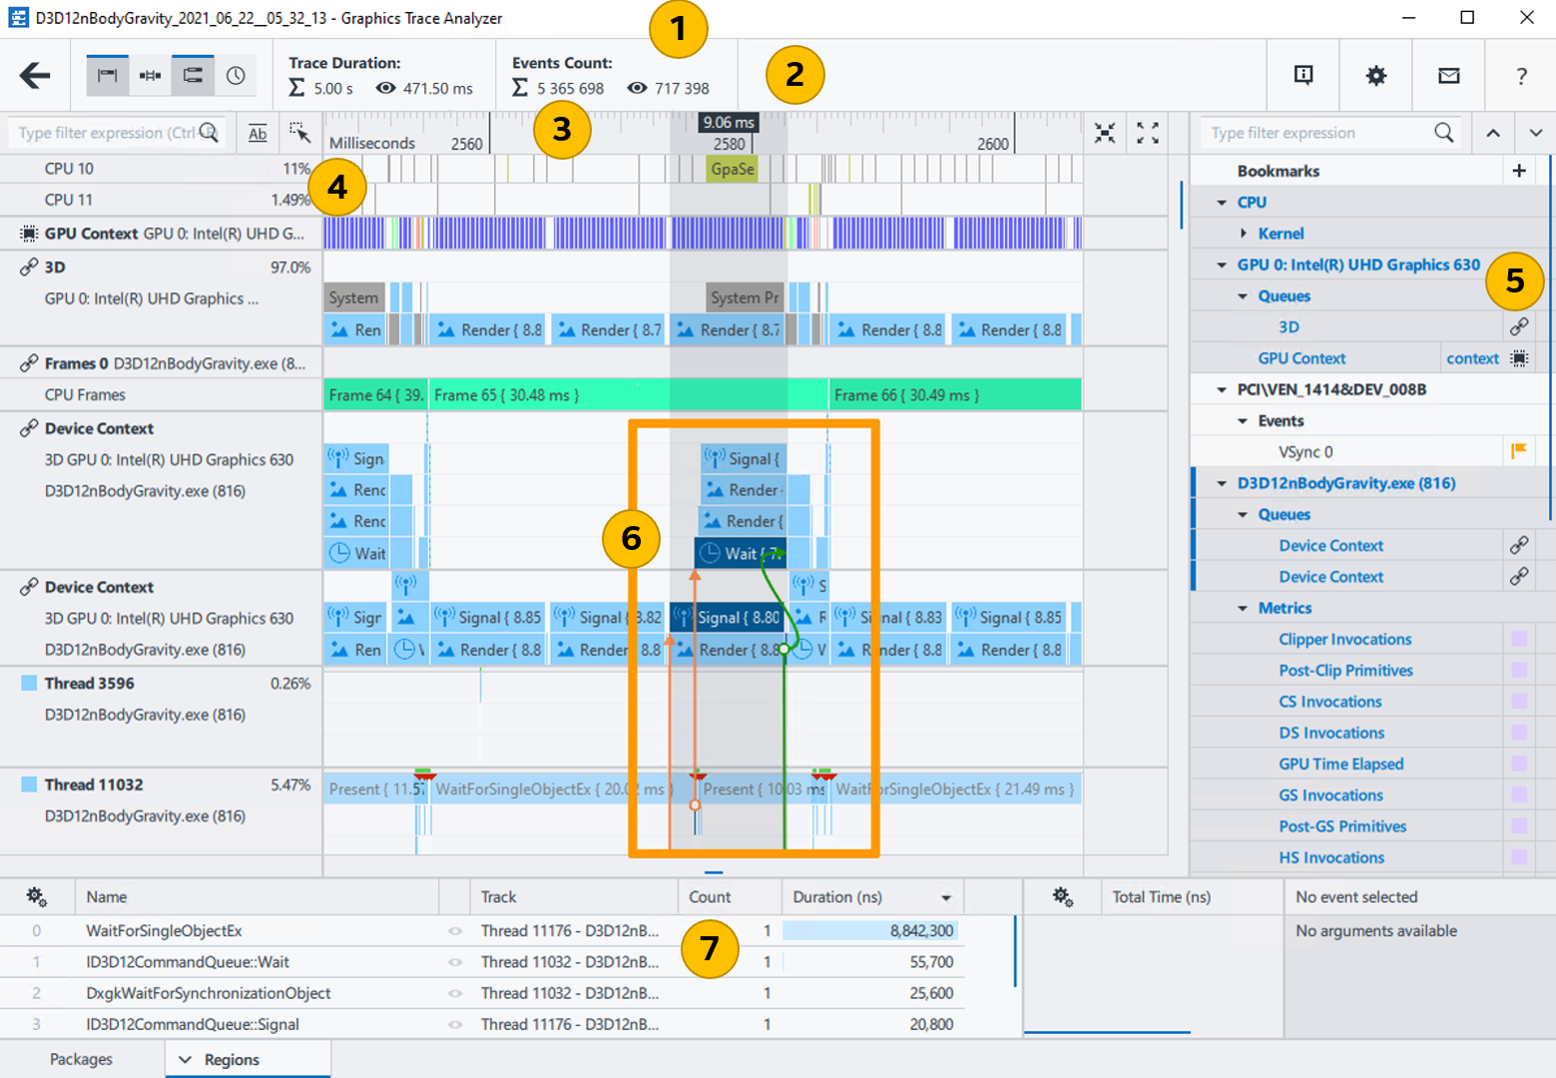1556x1078 pixels.
Task: Click the clock time mode icon
Action: 236,76
